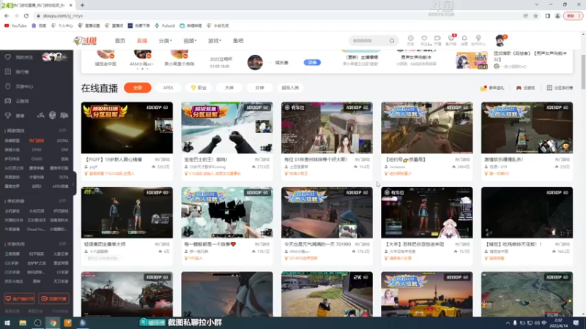Screen dimensions: 586x329
Task: Open 赛事 trophy icon in sidebar
Action: [8, 116]
